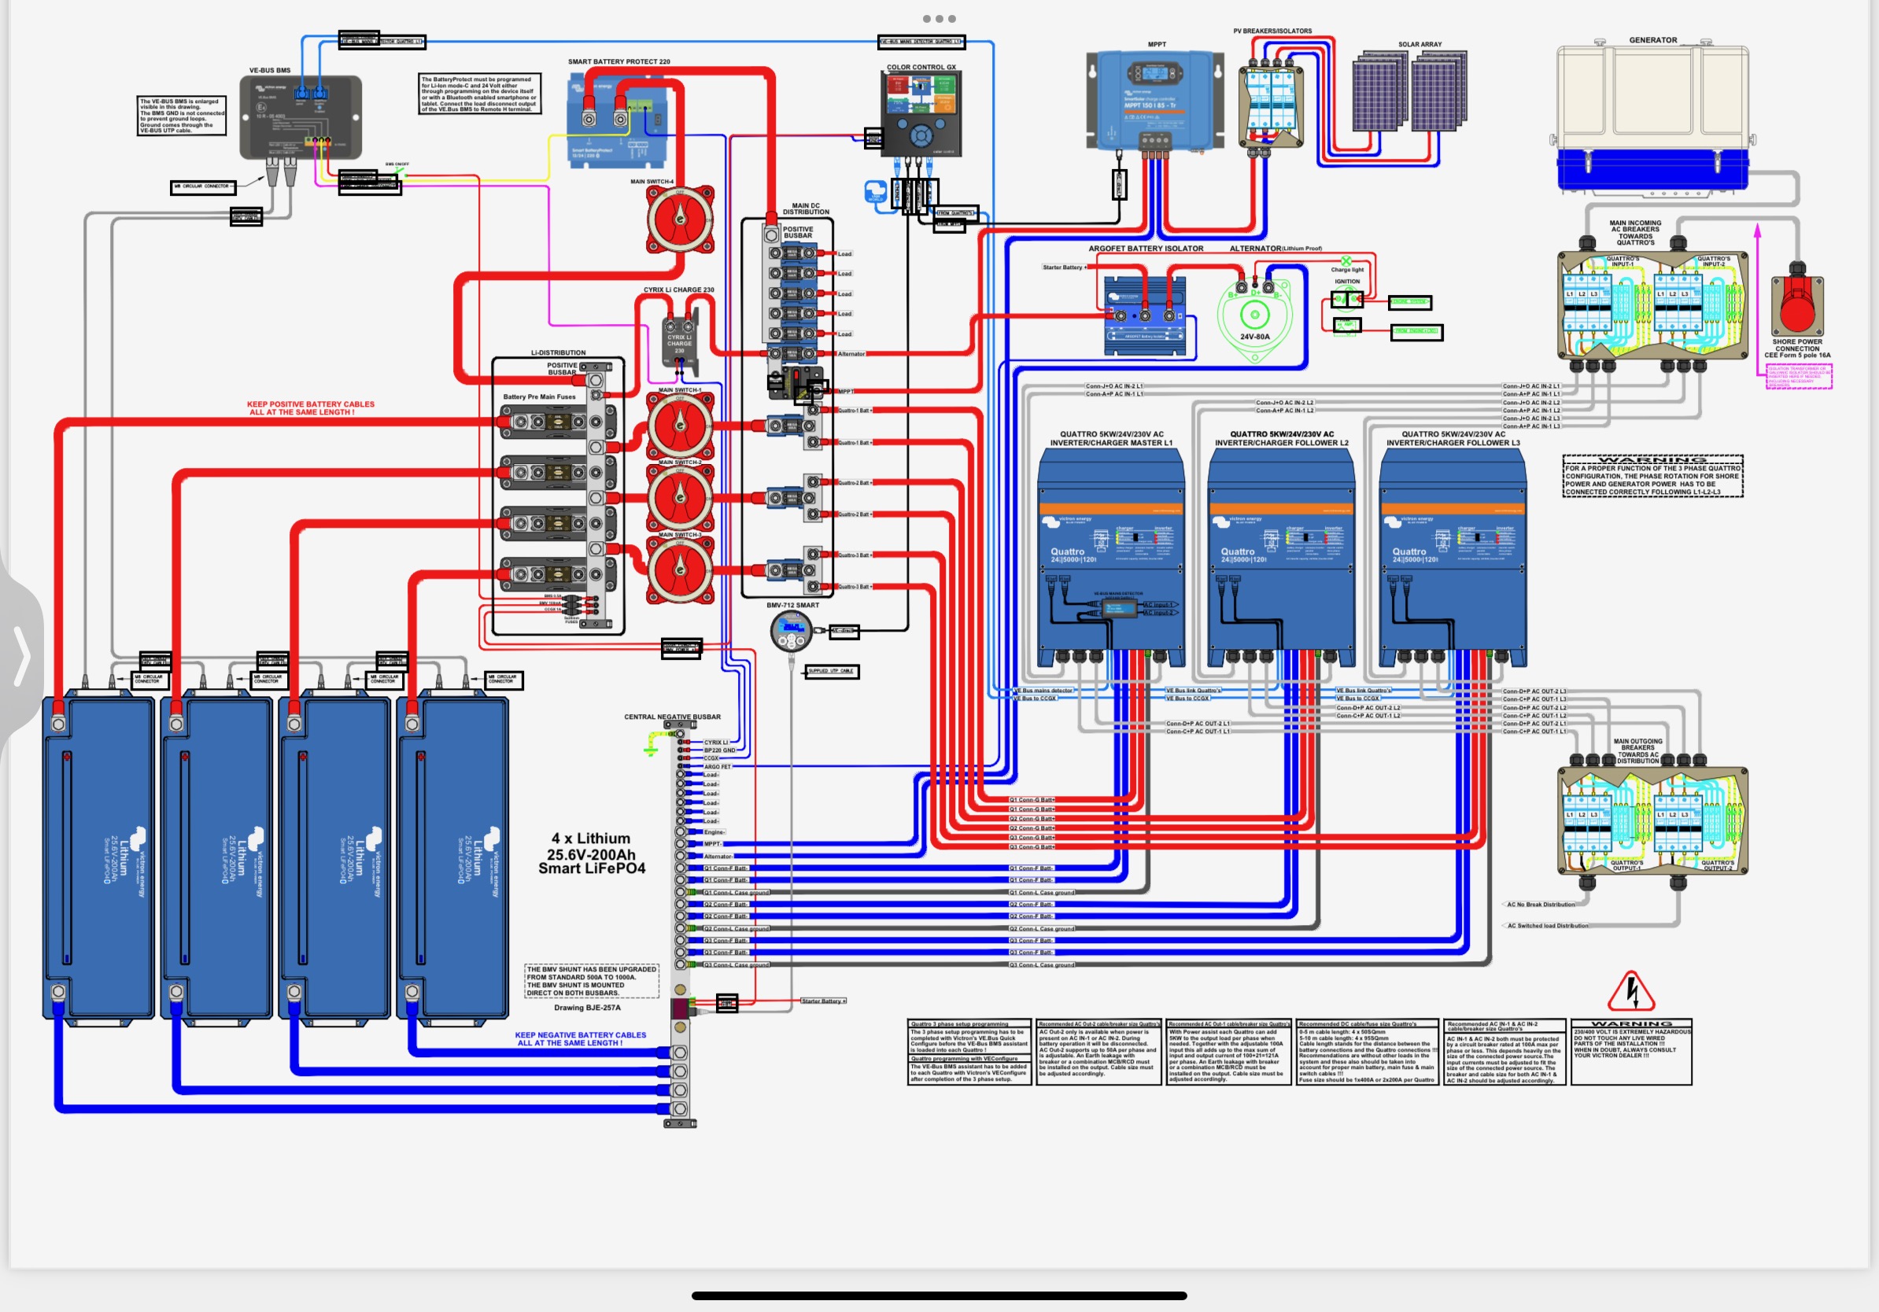This screenshot has width=1879, height=1312.
Task: Select the Argofet Battery Isolator
Action: 1146,315
